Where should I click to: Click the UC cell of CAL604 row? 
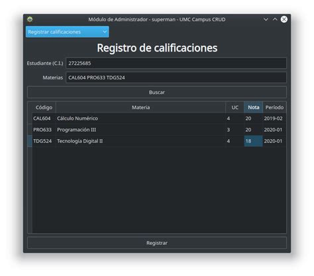tap(235, 118)
